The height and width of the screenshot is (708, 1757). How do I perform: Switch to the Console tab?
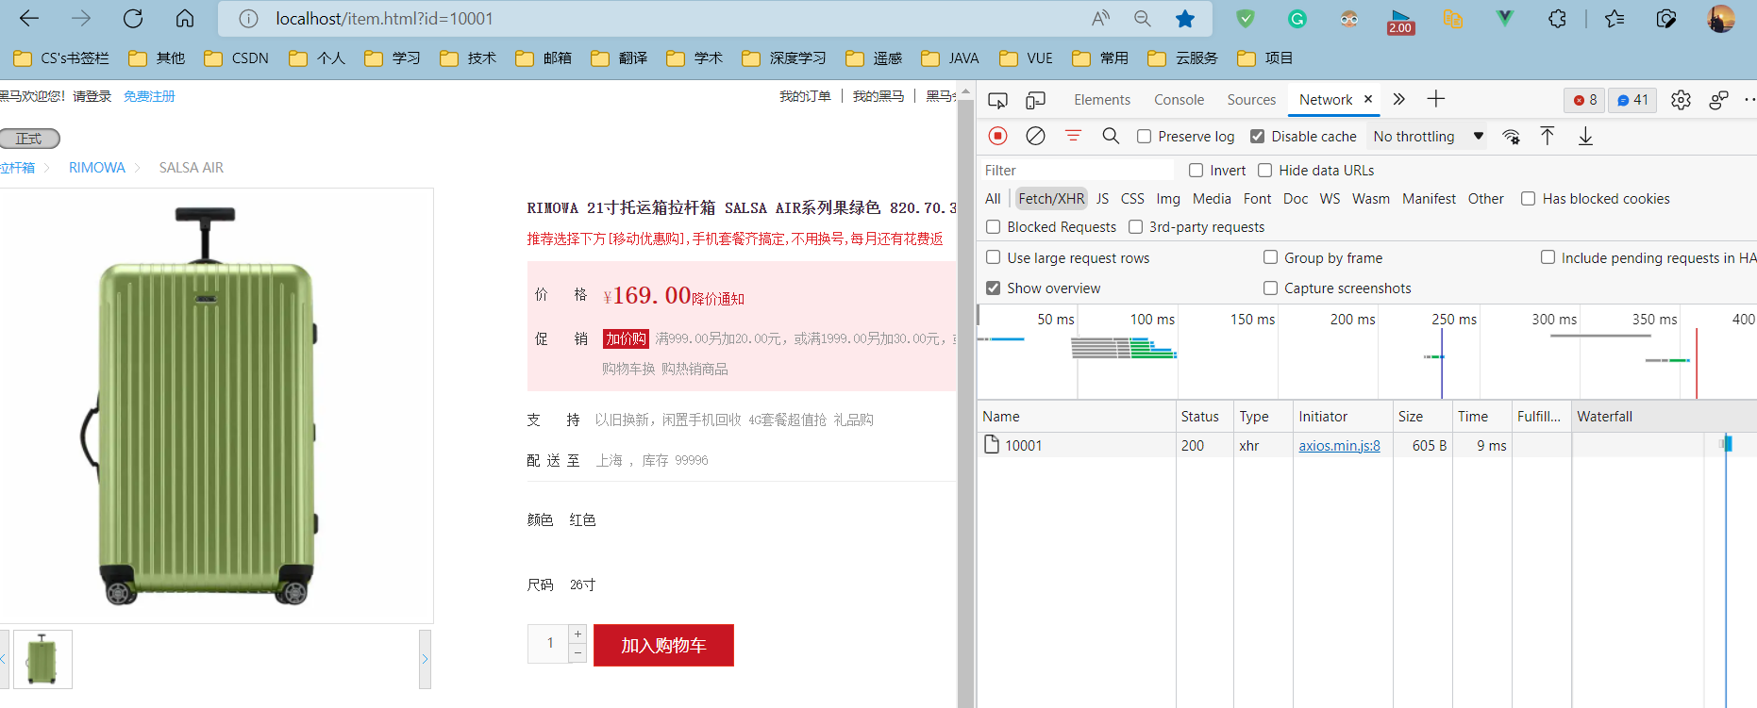point(1179,100)
